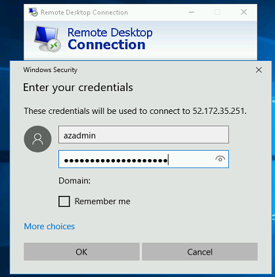Click the 'Enter your credentials' heading

78,87
